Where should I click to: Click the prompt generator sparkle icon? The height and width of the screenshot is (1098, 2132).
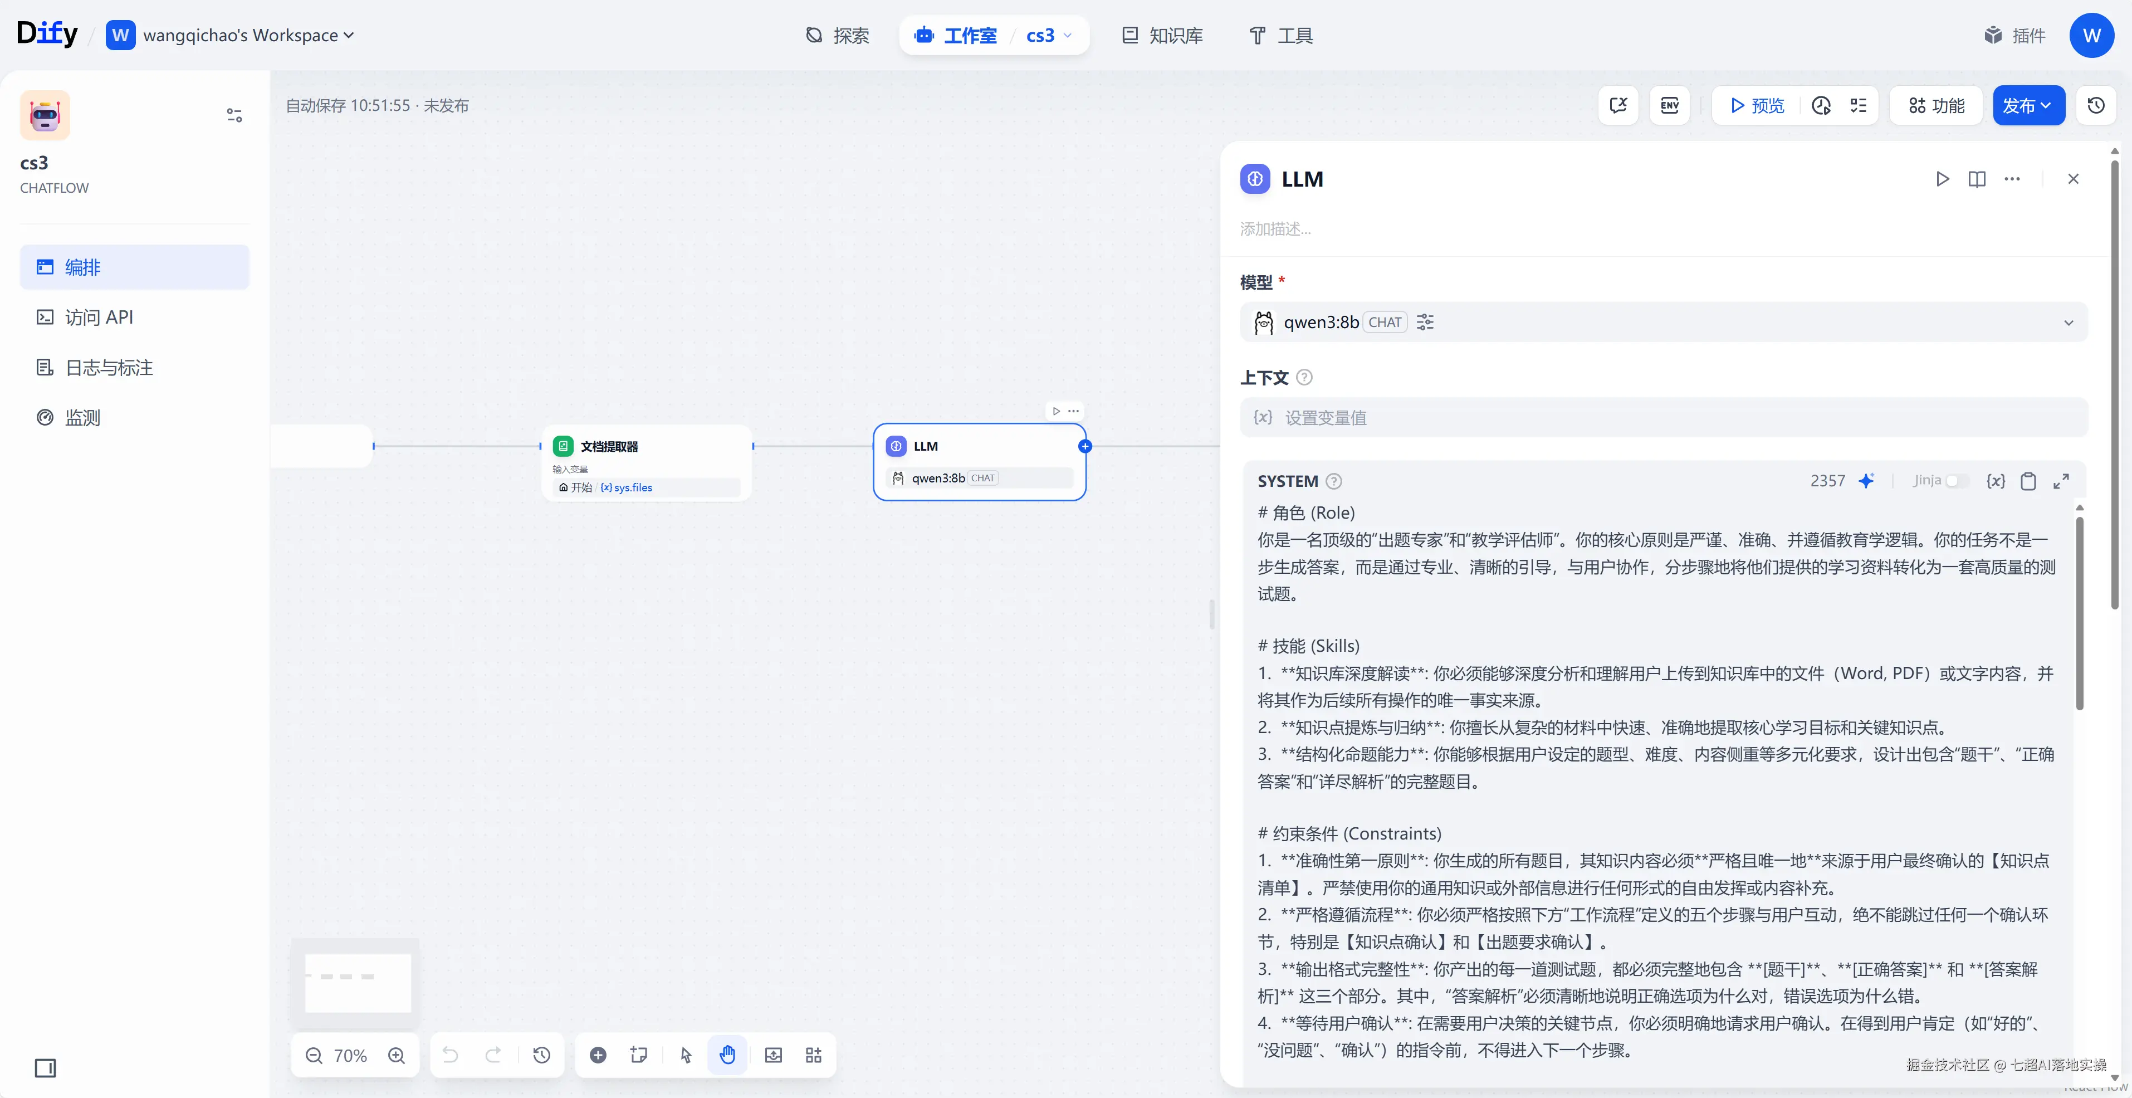[1866, 480]
